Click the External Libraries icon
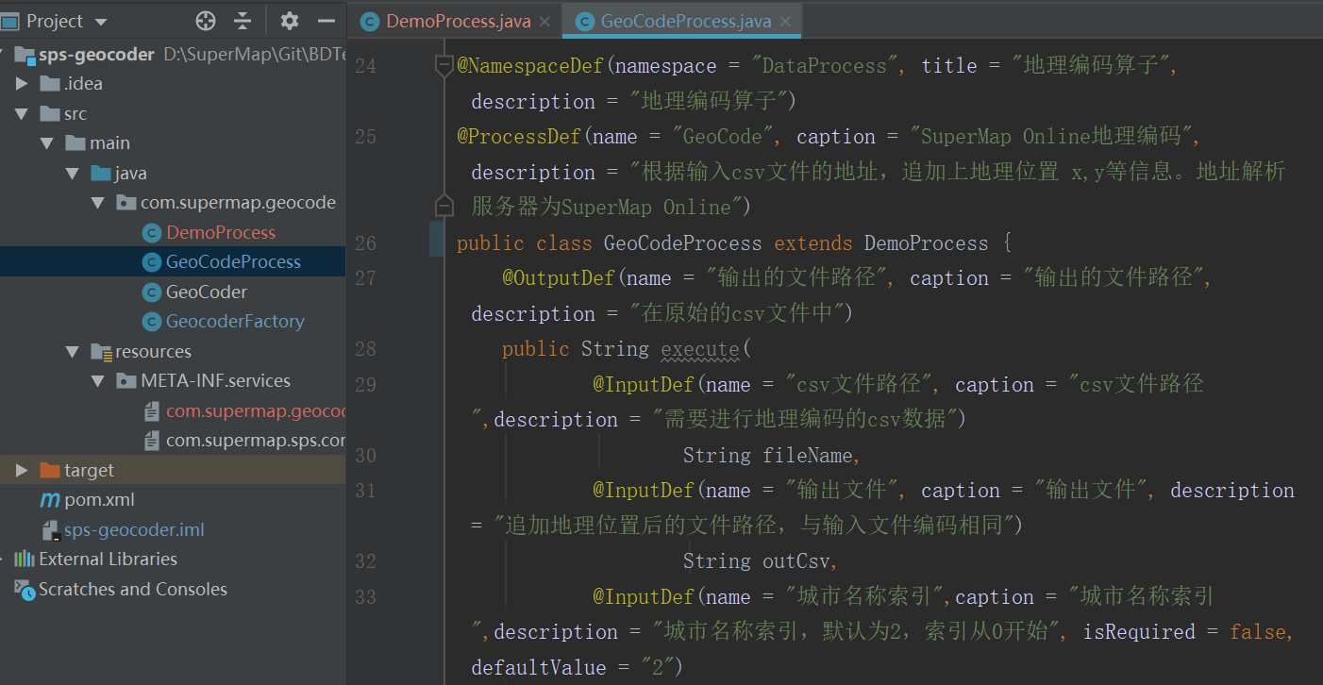1323x685 pixels. [x=25, y=560]
